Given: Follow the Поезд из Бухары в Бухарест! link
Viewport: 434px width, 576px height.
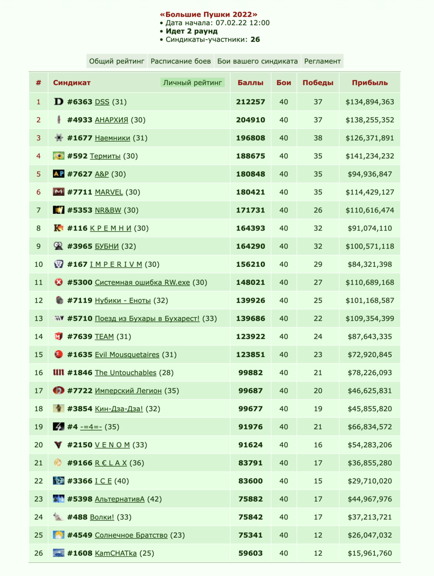Looking at the screenshot, I should (147, 318).
